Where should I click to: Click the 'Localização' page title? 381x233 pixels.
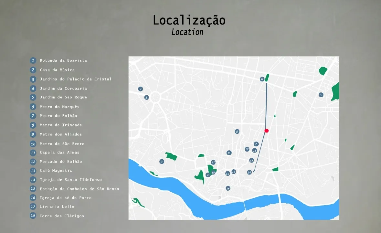point(189,20)
